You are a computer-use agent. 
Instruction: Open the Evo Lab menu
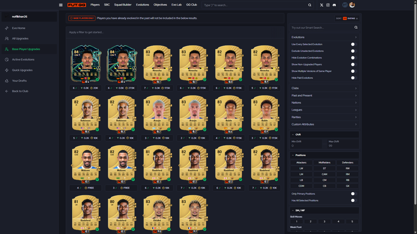pos(176,5)
